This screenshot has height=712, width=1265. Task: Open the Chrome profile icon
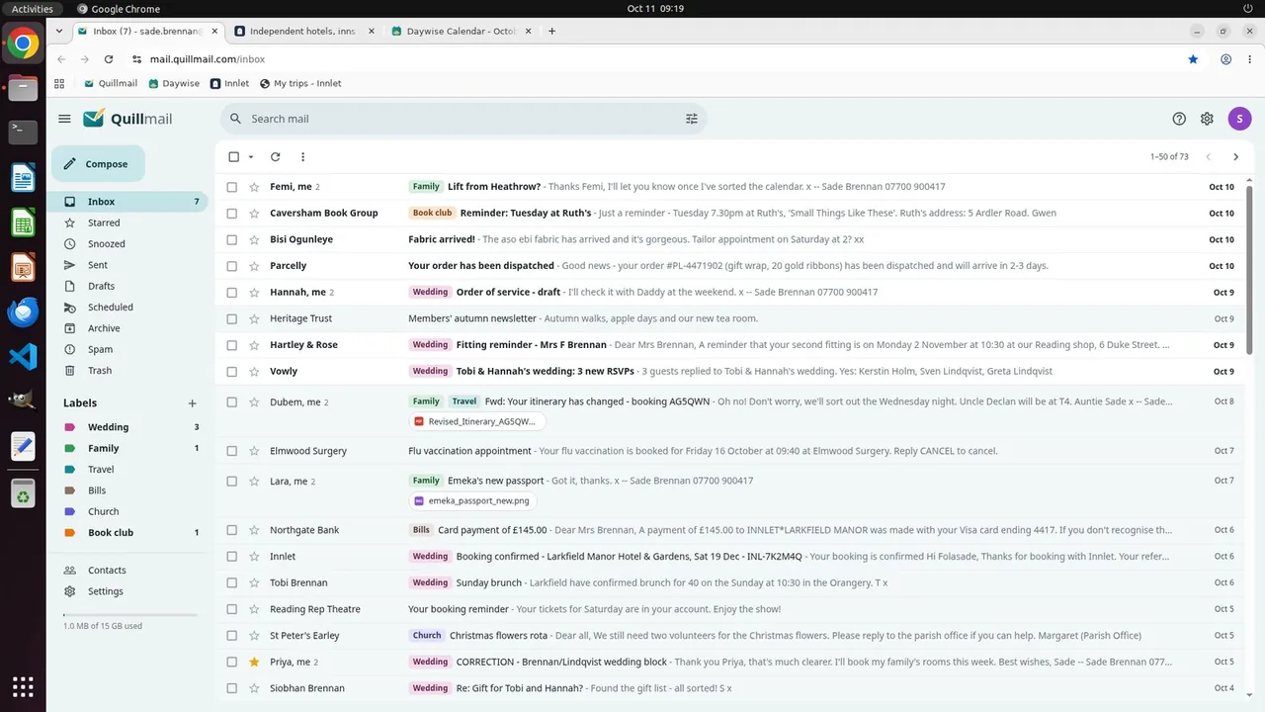click(x=1225, y=59)
